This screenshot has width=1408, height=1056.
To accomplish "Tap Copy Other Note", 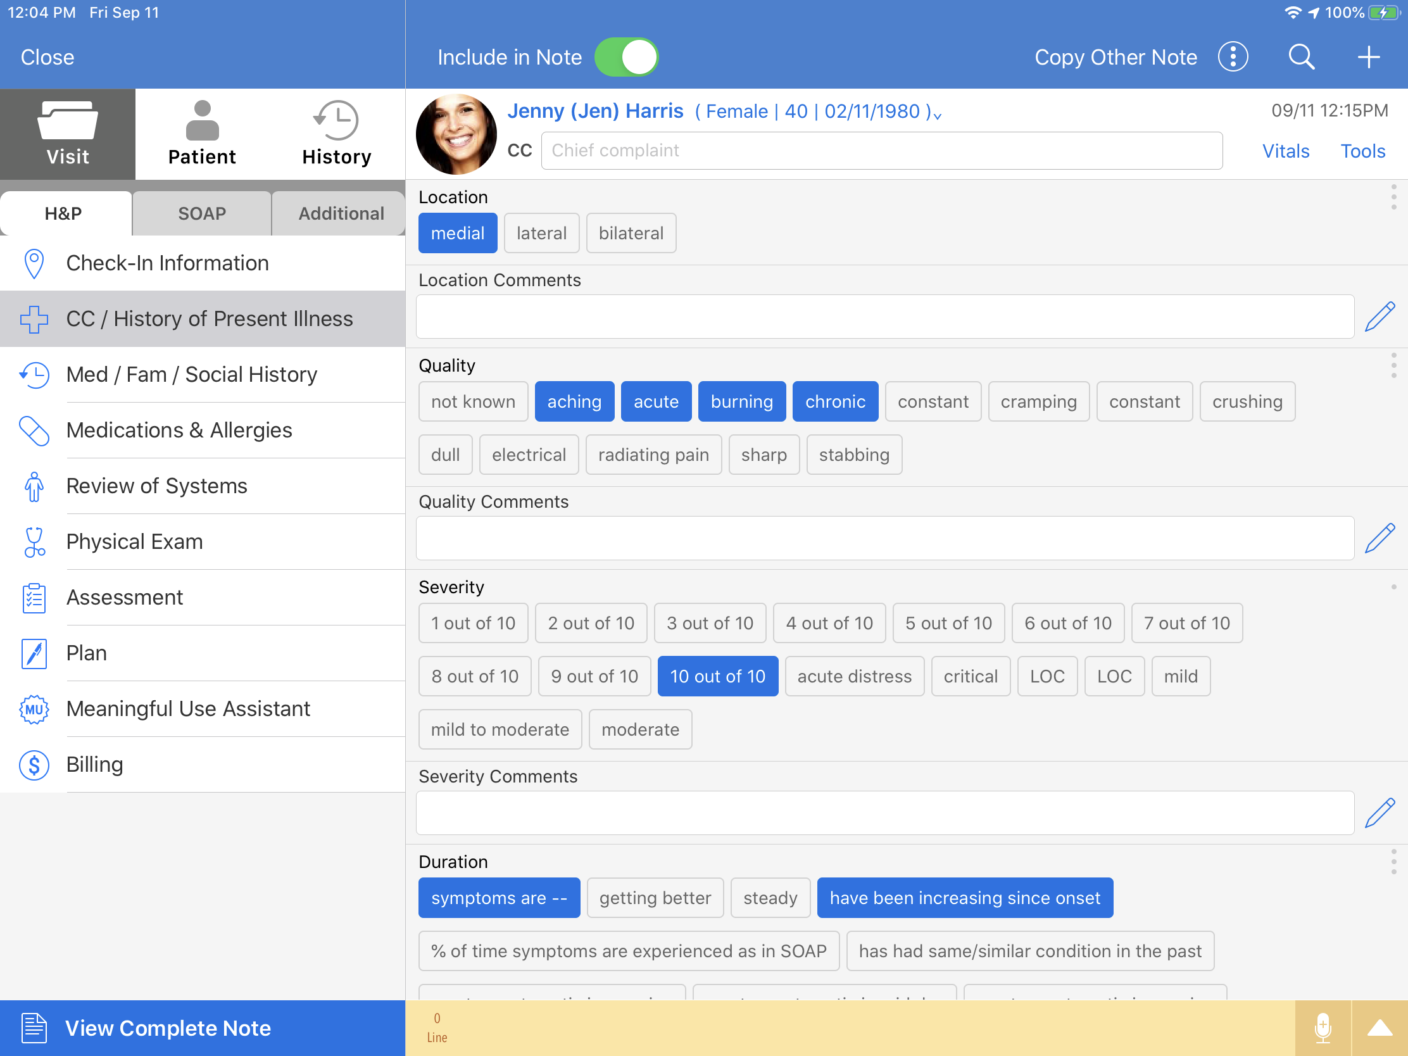I will coord(1116,57).
